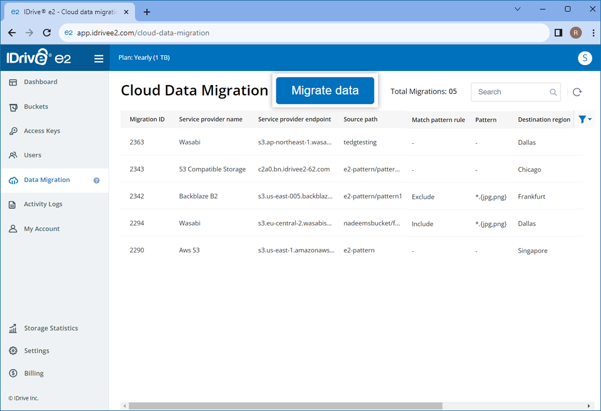The width and height of the screenshot is (601, 411).
Task: Click the Migrate data button
Action: (x=325, y=90)
